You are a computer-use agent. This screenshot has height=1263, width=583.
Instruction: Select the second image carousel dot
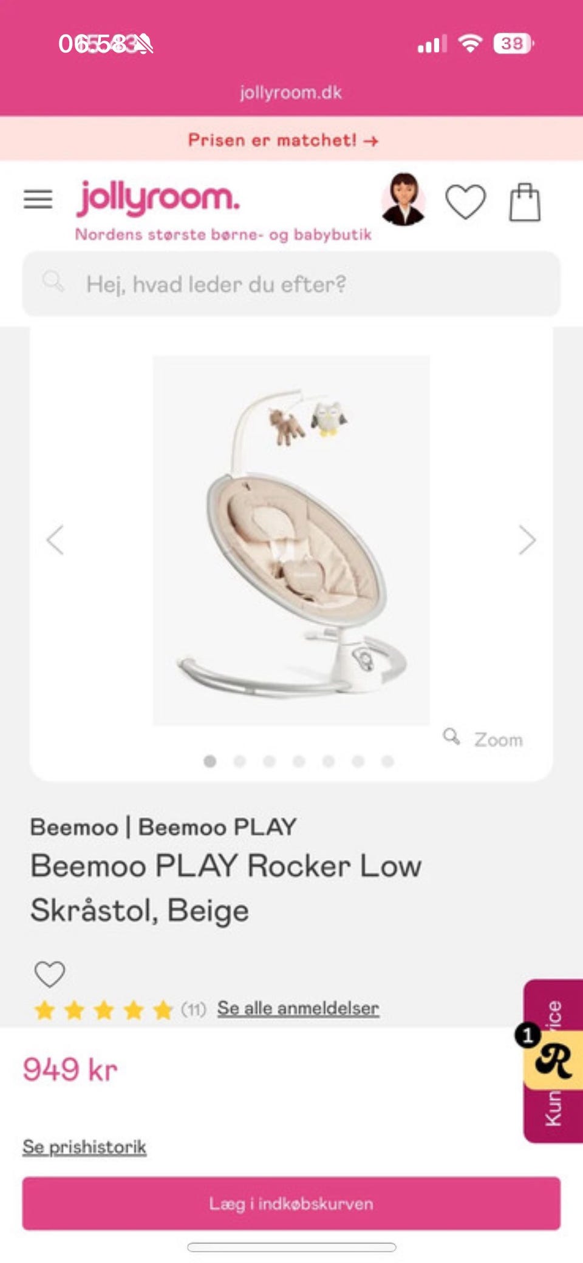tap(240, 761)
